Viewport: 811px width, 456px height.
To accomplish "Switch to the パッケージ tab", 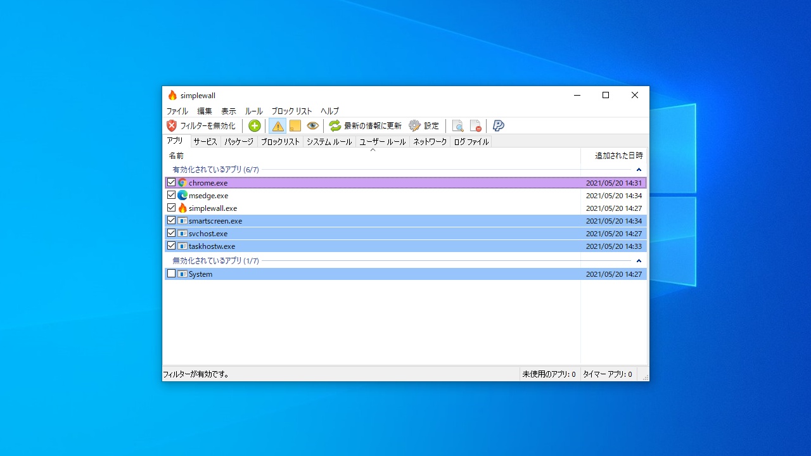I will 239,142.
